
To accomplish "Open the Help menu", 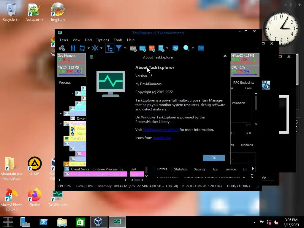I will tap(131, 40).
